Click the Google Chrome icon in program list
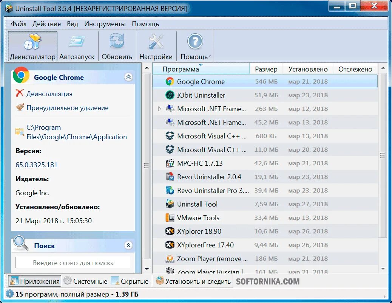Screen dimensions: 392x303 coord(170,81)
